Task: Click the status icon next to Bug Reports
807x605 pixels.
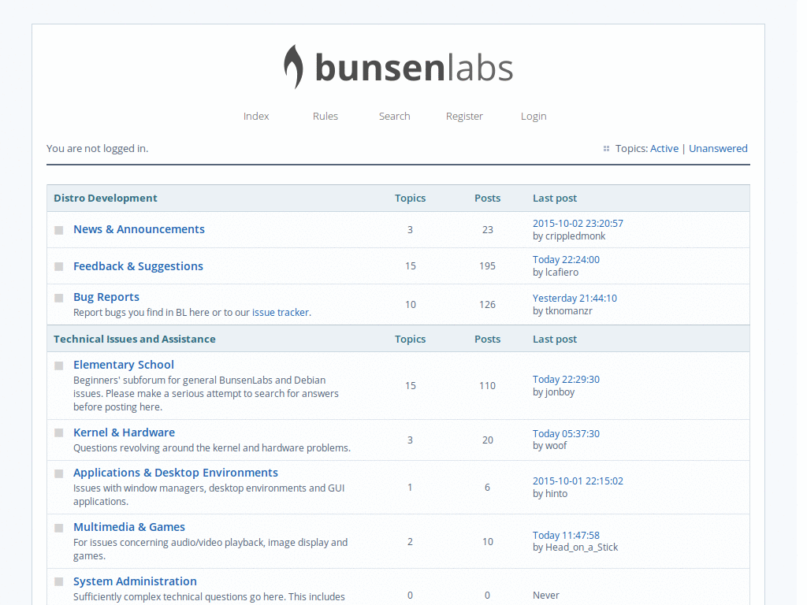Action: click(x=59, y=298)
